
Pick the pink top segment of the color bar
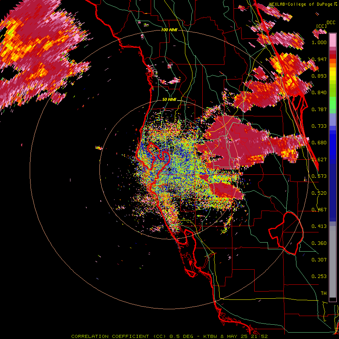click(x=333, y=40)
